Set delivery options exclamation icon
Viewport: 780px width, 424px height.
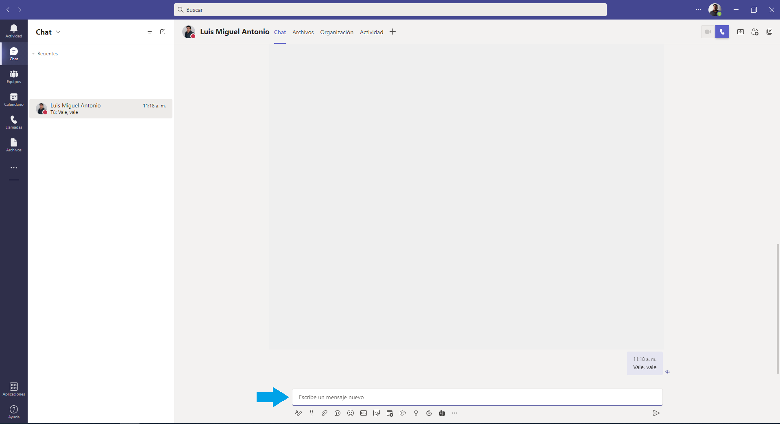[312, 413]
